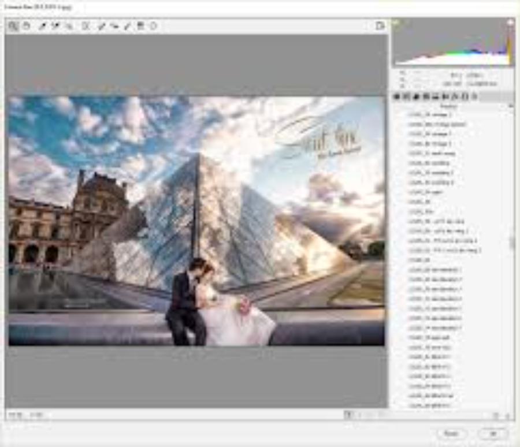Click the presets list vertical scrollbar
Image resolution: width=520 pixels, height=447 pixels.
511,243
